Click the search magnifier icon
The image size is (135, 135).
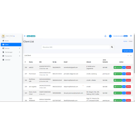coord(112,47)
